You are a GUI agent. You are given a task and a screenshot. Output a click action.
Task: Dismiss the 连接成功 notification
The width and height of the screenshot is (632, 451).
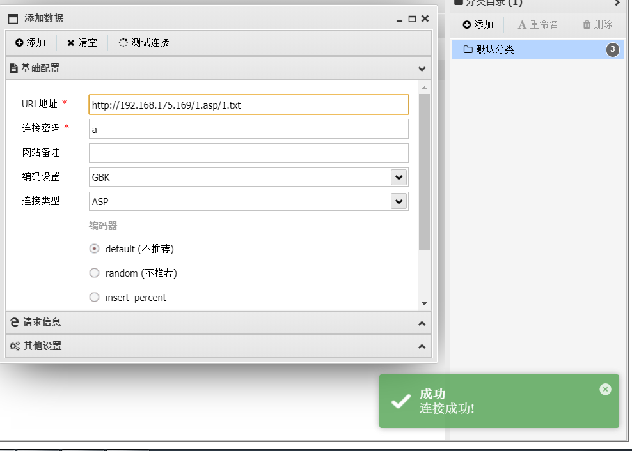[605, 389]
